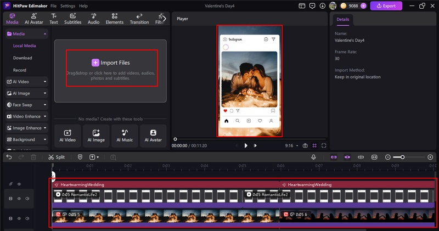The image size is (439, 231).
Task: Select first HeartwarmingWedding effect clip
Action: click(166, 184)
